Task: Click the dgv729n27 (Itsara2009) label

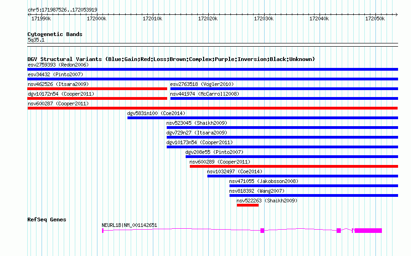Action: [x=197, y=133]
